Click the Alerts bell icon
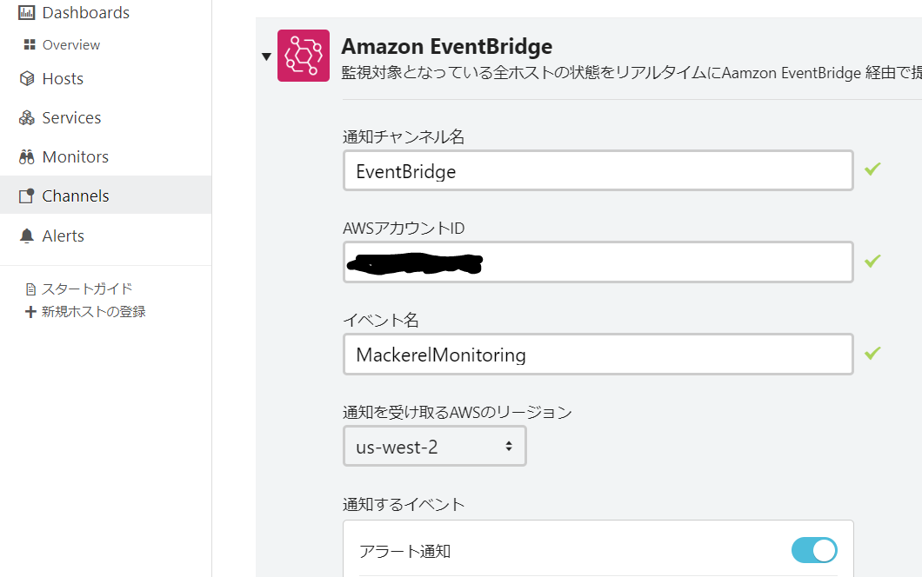Viewport: 922px width, 577px height. click(26, 235)
